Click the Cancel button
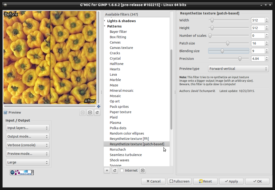This screenshot has height=190, width=275. coord(153,181)
